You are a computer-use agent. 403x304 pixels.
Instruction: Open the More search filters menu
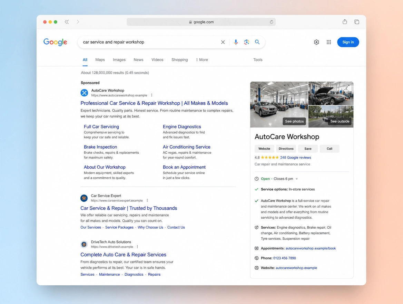coord(202,60)
